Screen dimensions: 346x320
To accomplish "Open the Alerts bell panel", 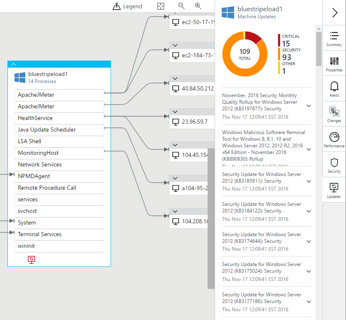I will (x=334, y=89).
